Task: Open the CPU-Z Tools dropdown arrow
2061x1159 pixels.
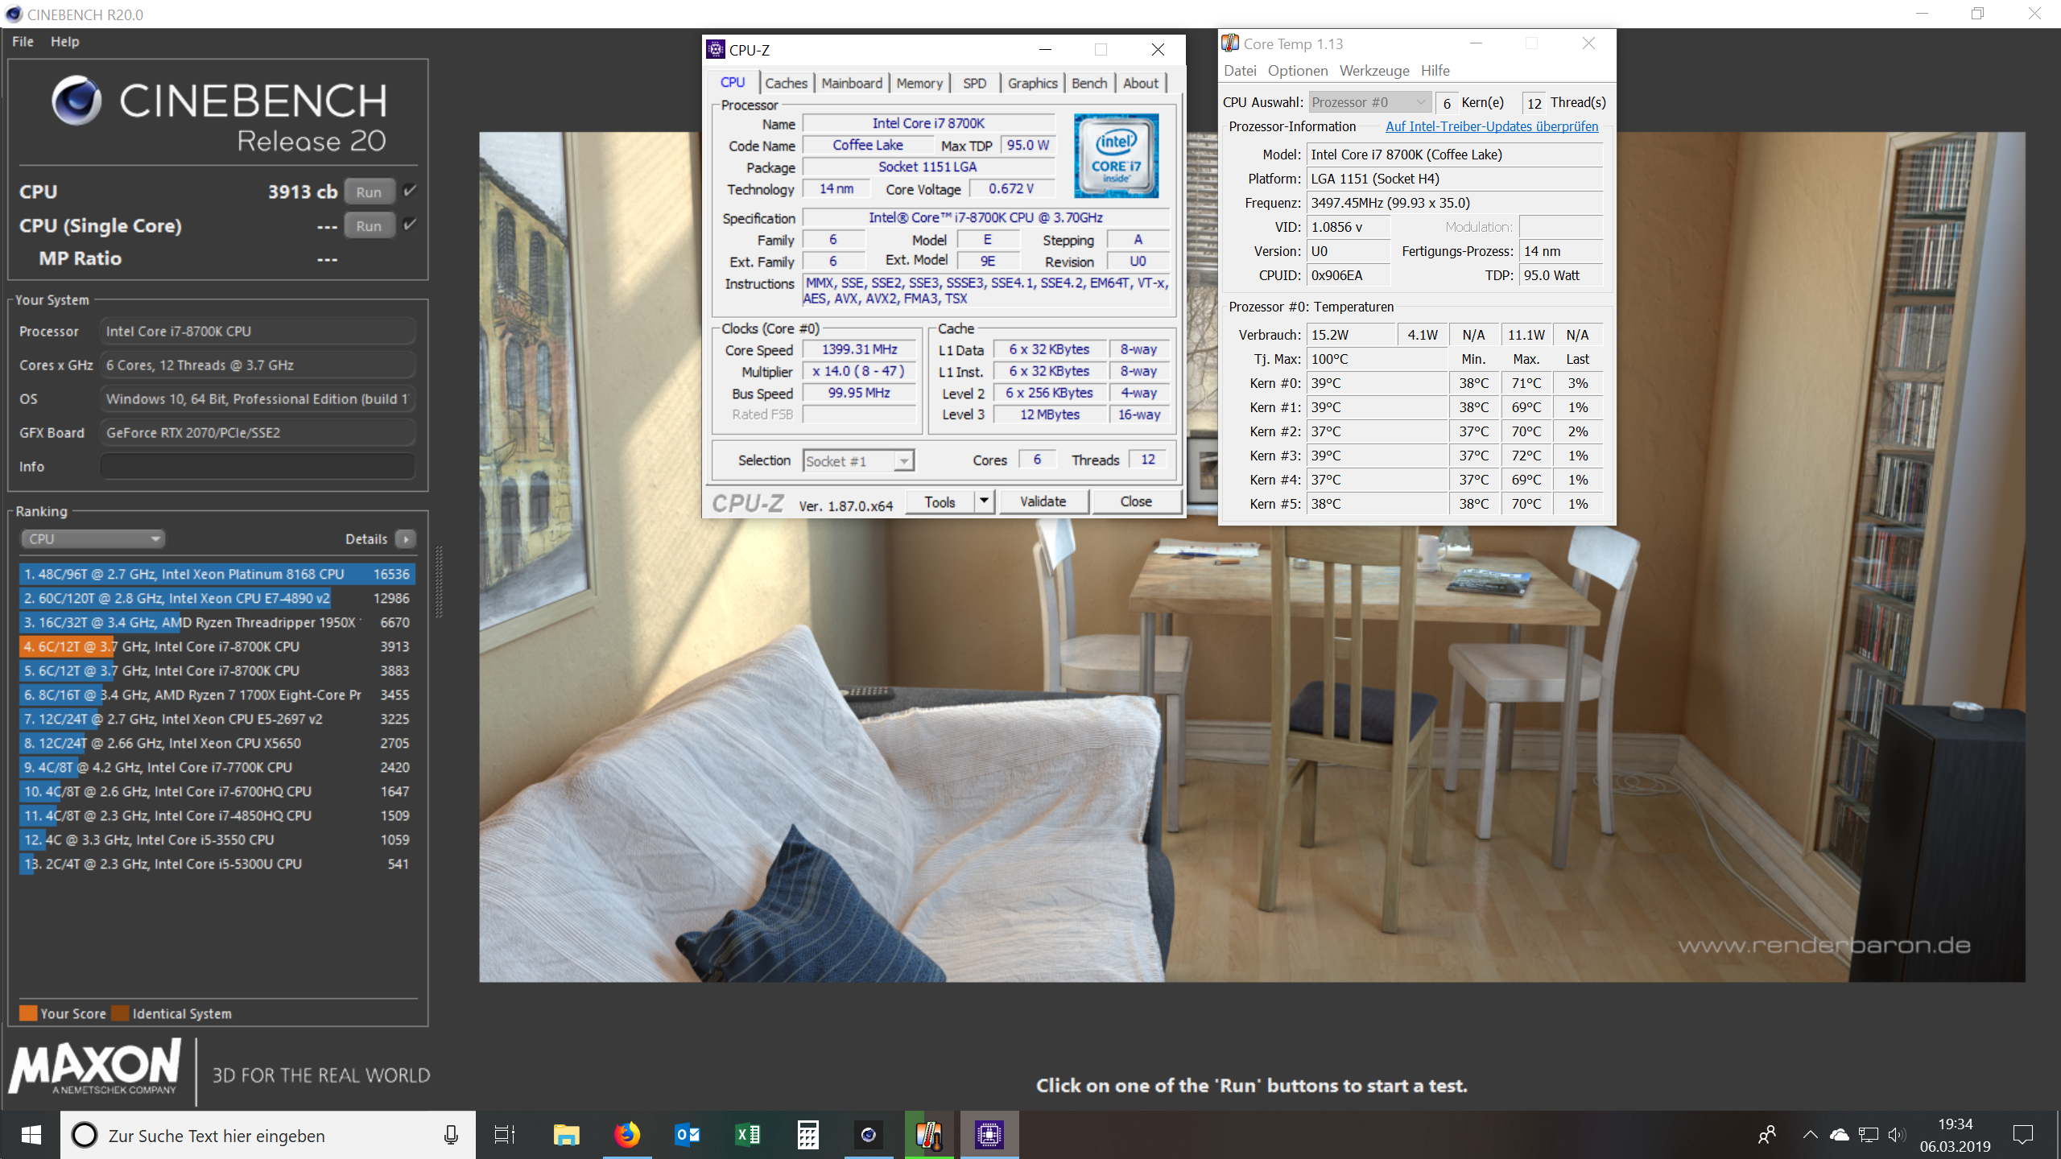Action: (x=984, y=501)
